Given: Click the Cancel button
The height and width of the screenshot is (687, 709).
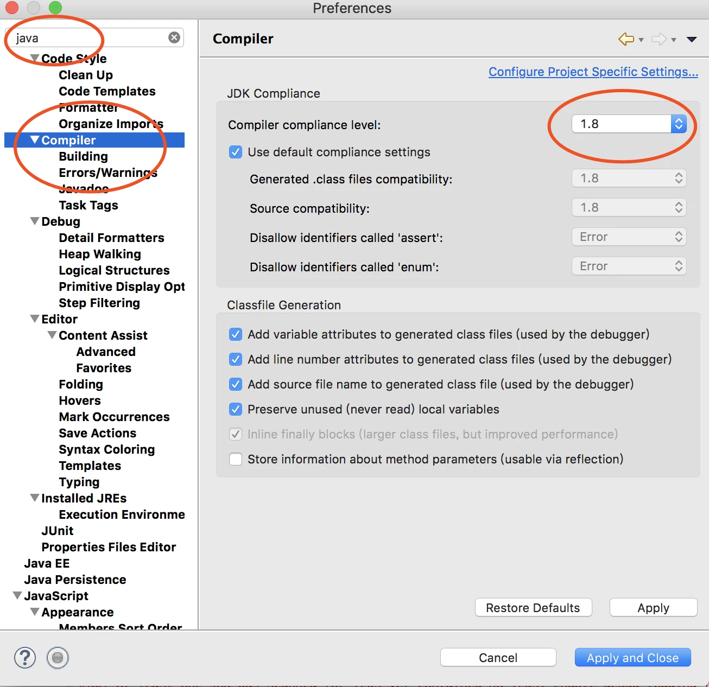Looking at the screenshot, I should click(x=498, y=658).
